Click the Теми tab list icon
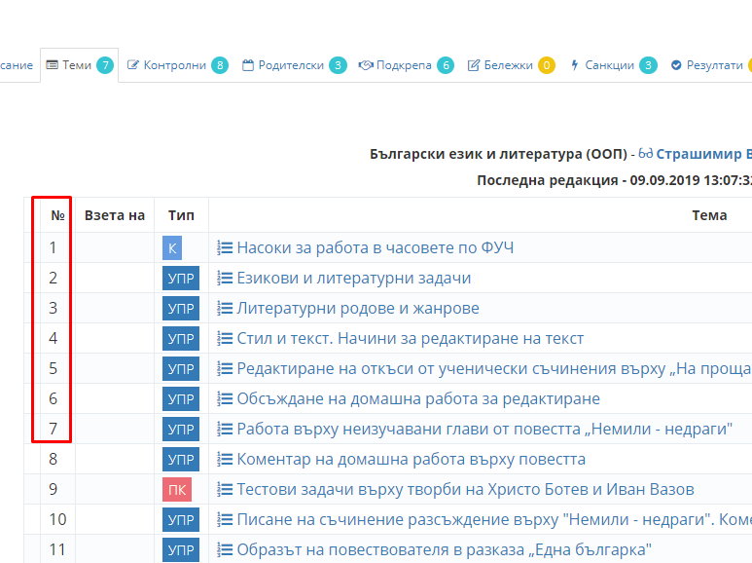Screen dimensions: 752x563 (52, 65)
